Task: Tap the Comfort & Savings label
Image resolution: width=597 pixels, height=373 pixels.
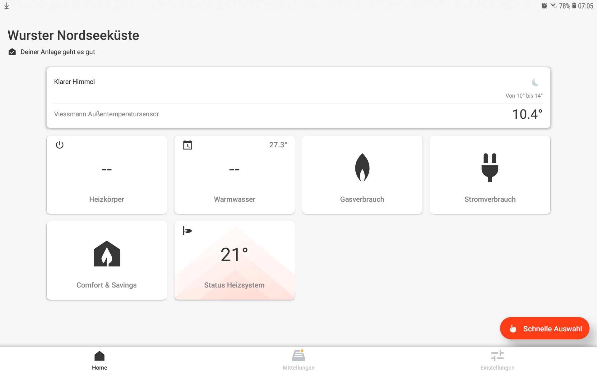Action: (x=107, y=285)
